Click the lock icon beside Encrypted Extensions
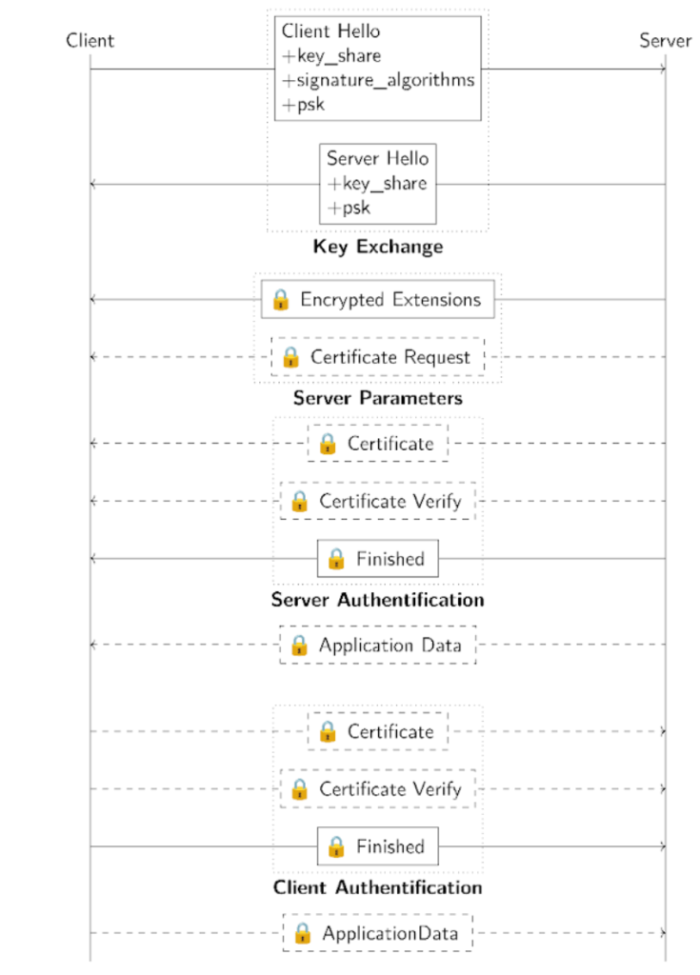The width and height of the screenshot is (700, 975). (280, 299)
